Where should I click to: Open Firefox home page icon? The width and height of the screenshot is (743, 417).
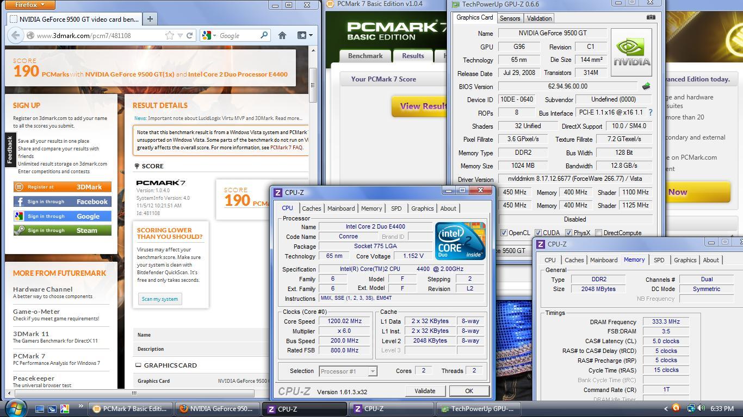[x=282, y=35]
